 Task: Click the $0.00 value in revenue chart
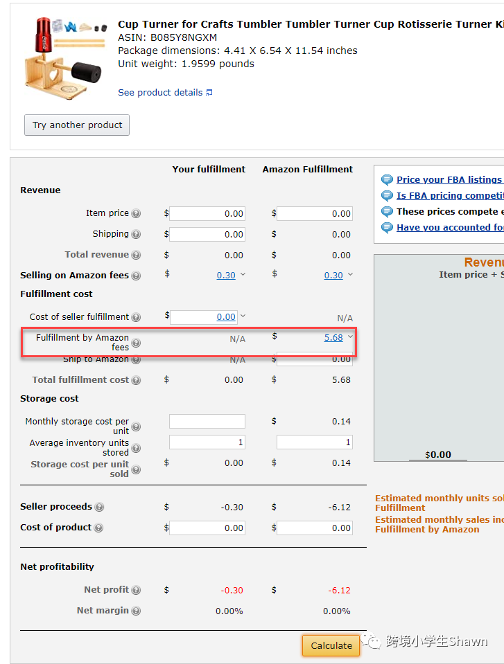point(438,455)
